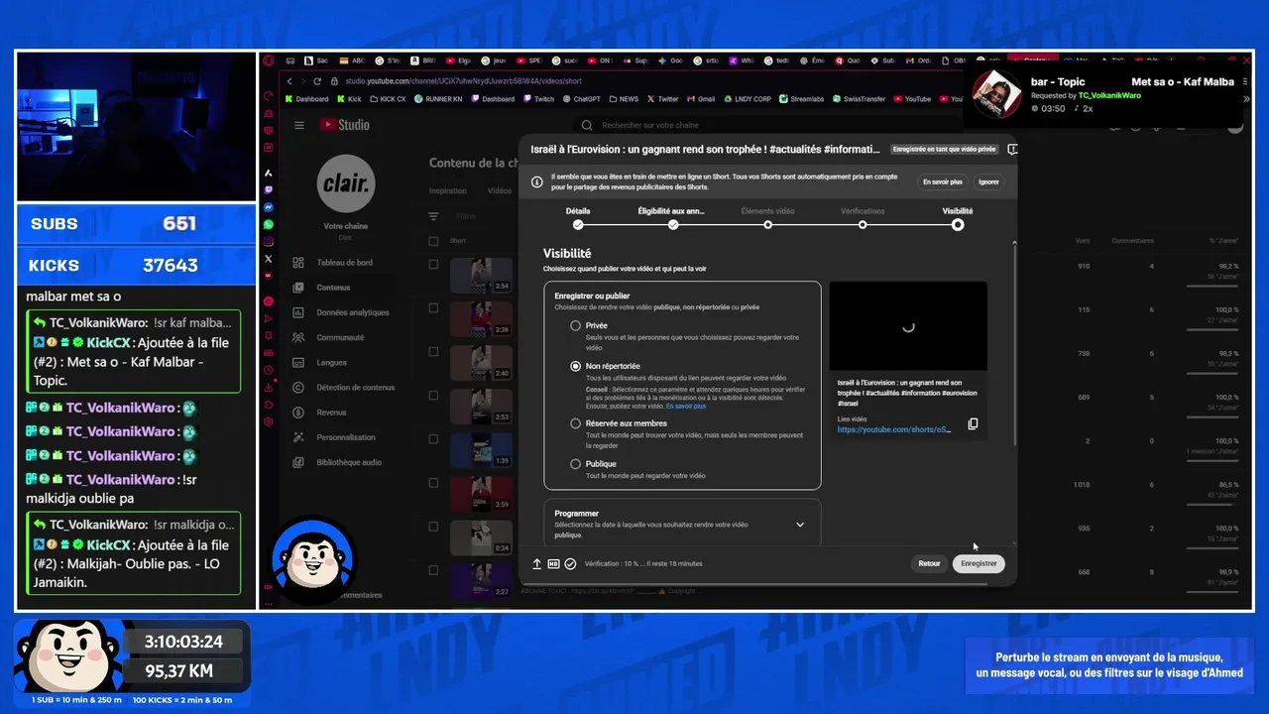
Task: Open Revenus in Studio sidebar
Action: pyautogui.click(x=331, y=413)
